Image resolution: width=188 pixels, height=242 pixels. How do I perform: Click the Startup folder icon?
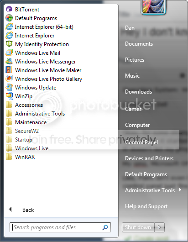[9, 139]
